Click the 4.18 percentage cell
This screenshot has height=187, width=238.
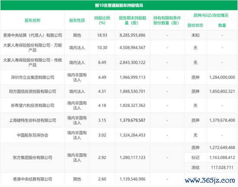(102, 105)
